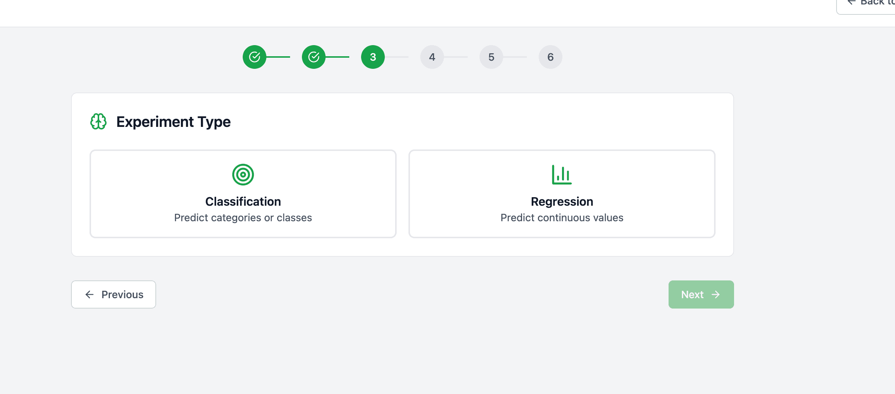Screen dimensions: 895x394
Task: Choose the Regression title text
Action: click(x=562, y=202)
